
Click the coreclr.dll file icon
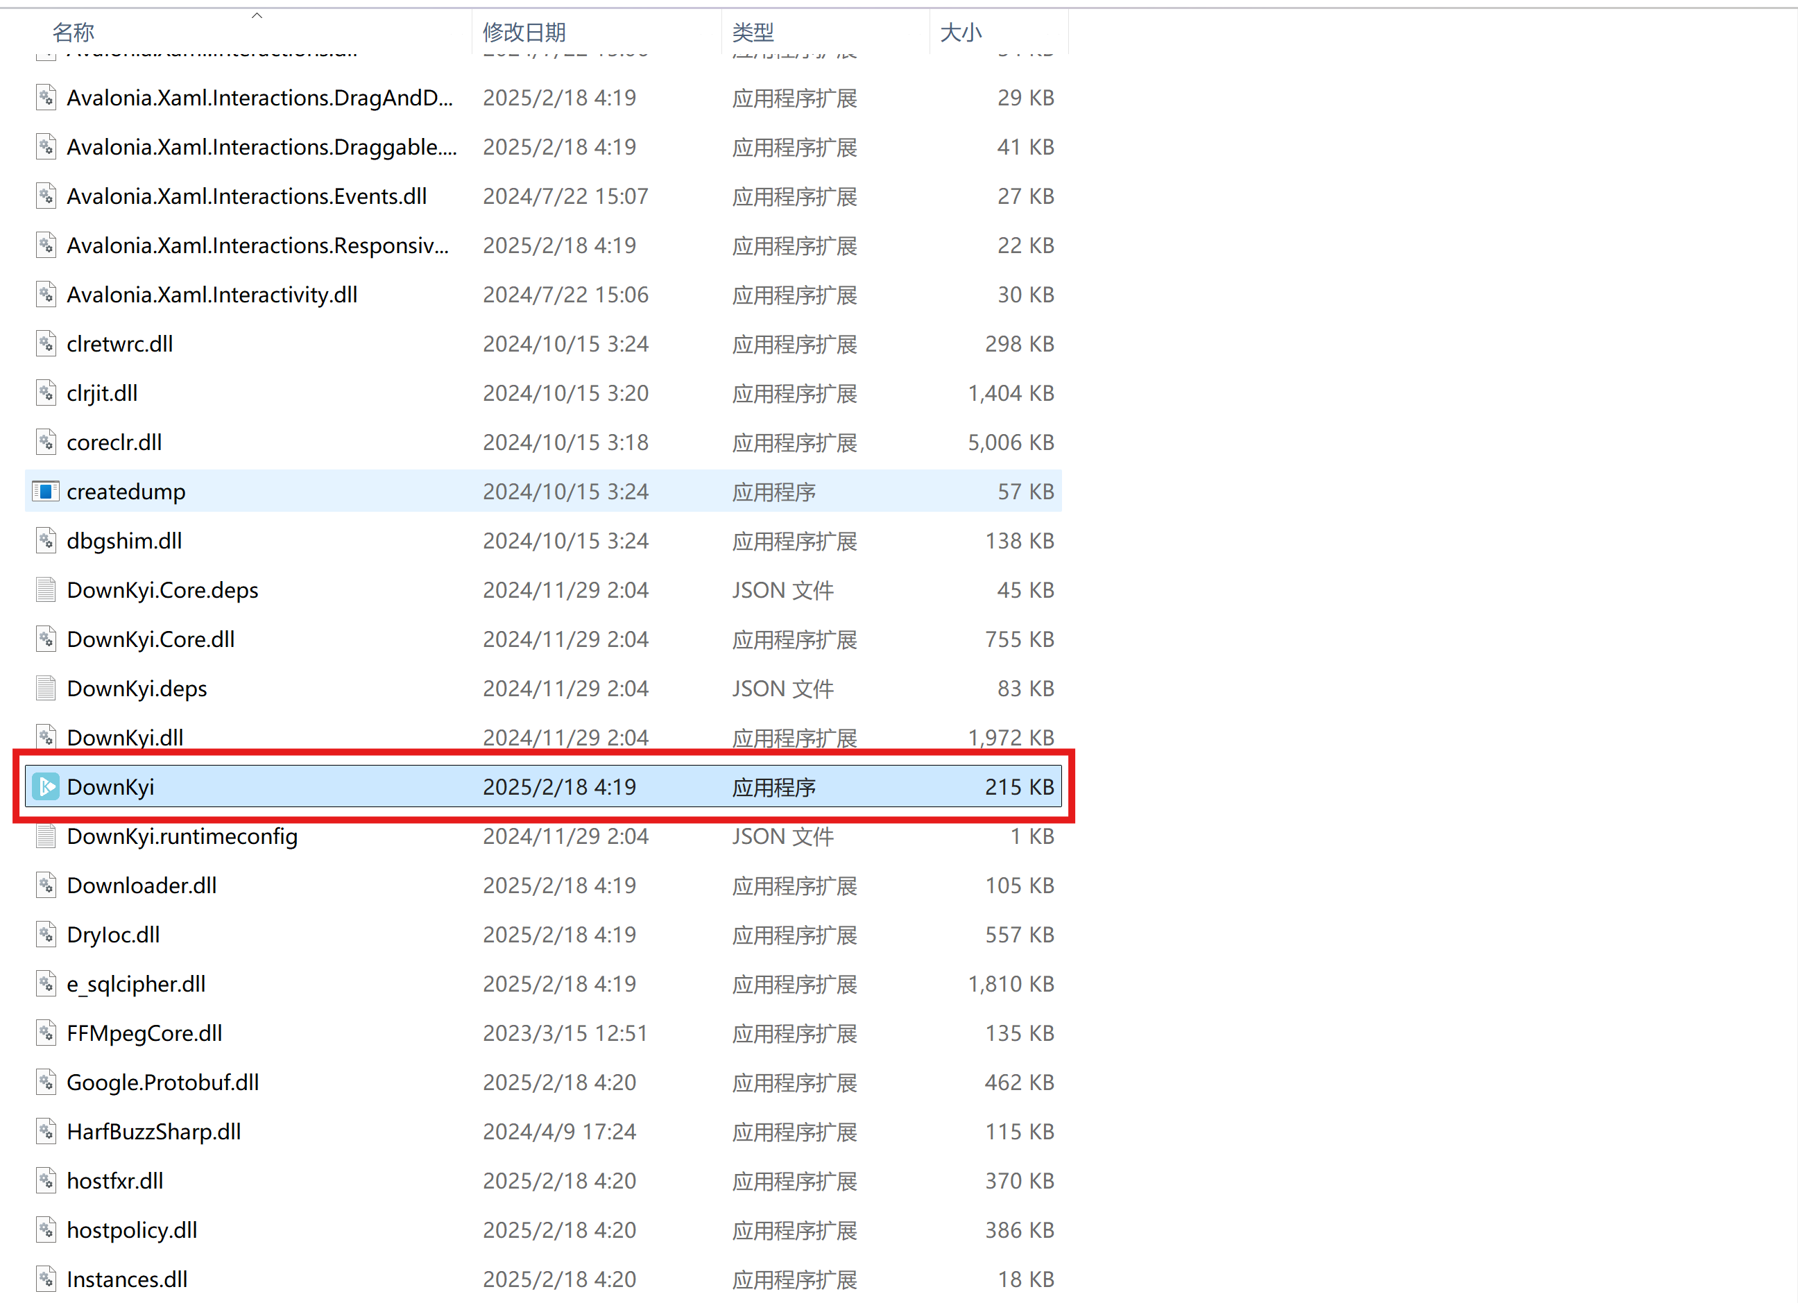(x=46, y=442)
